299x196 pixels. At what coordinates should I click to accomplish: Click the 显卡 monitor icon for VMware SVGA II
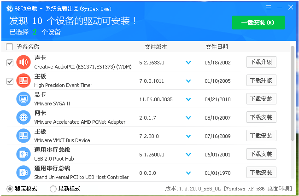coord(23,99)
